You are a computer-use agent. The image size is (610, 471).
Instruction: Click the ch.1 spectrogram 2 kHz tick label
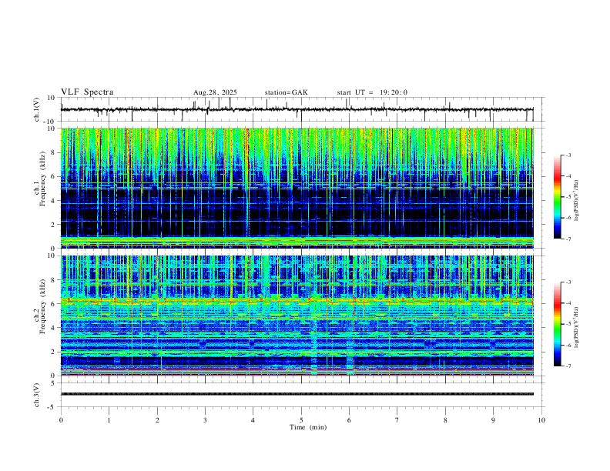point(54,224)
